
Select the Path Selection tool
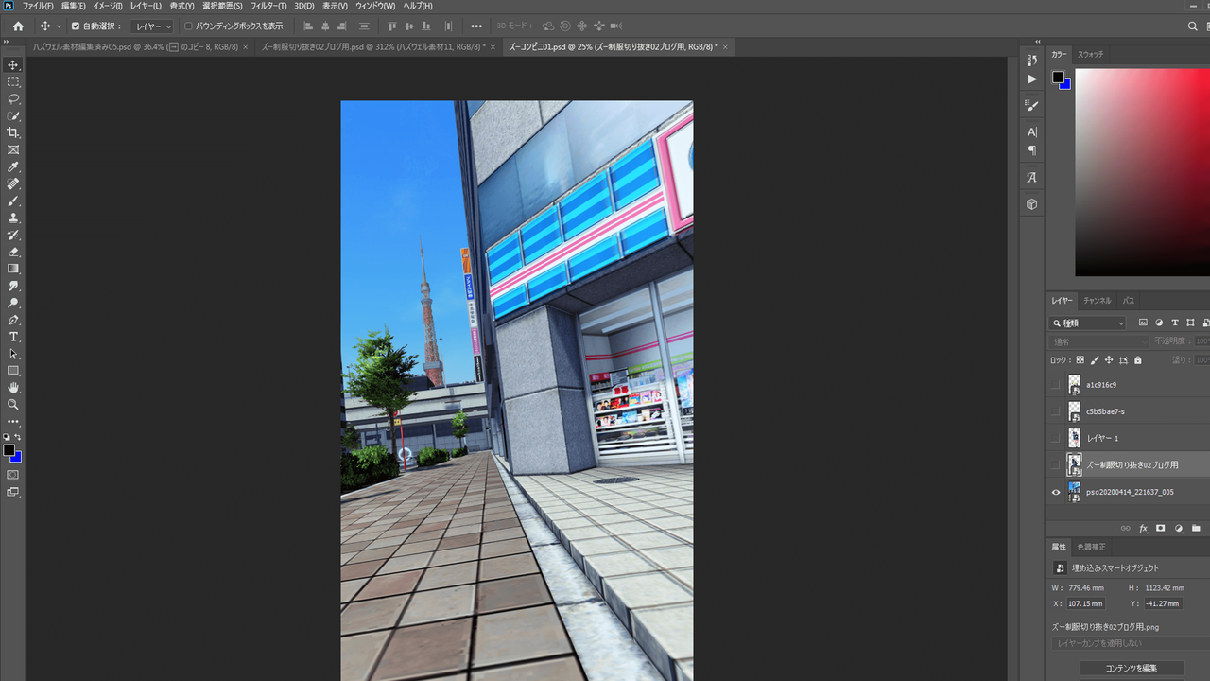click(13, 354)
